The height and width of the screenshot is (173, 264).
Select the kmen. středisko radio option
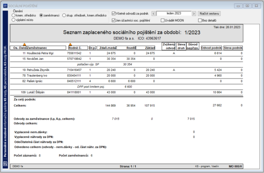13,15
